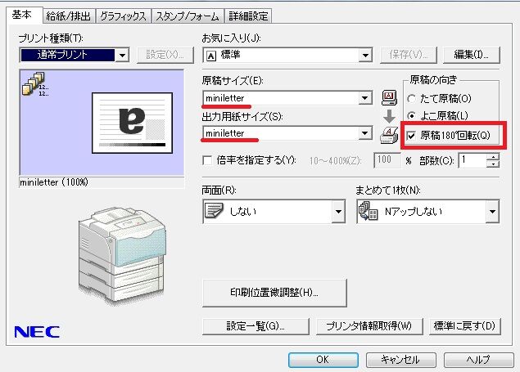Select the よこ原稿 radio button

[x=411, y=115]
